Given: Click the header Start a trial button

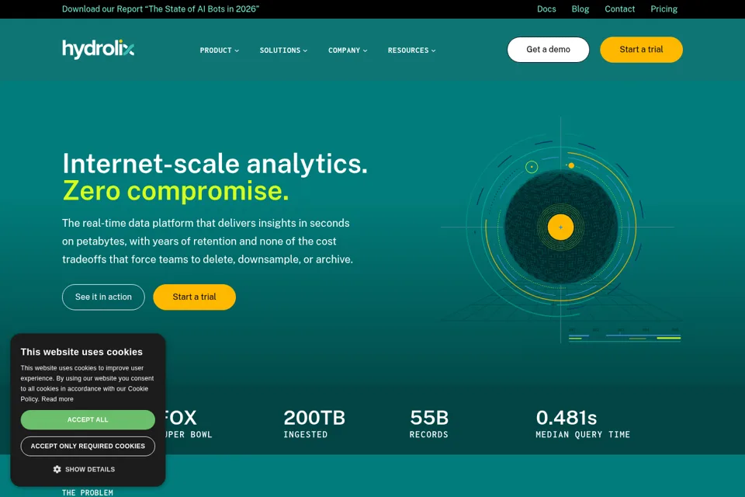Looking at the screenshot, I should (x=642, y=50).
